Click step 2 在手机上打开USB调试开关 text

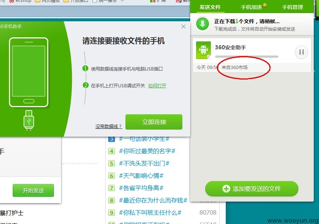tap(118, 85)
